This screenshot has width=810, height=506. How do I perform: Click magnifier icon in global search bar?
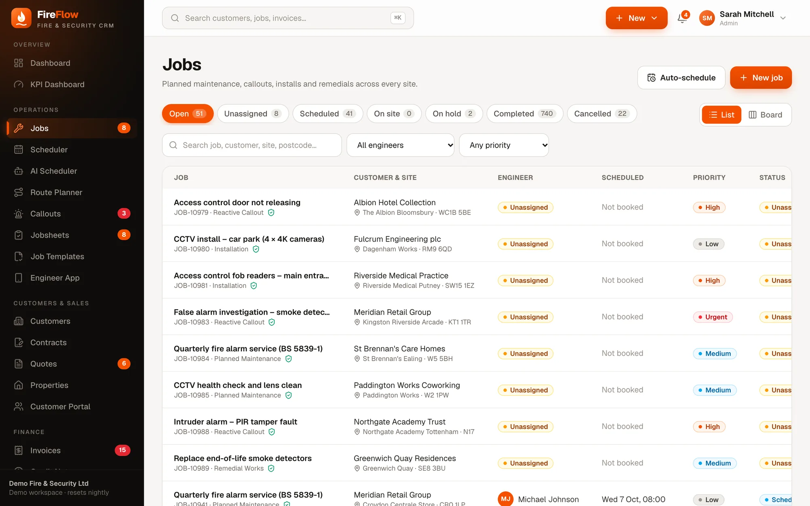point(175,18)
